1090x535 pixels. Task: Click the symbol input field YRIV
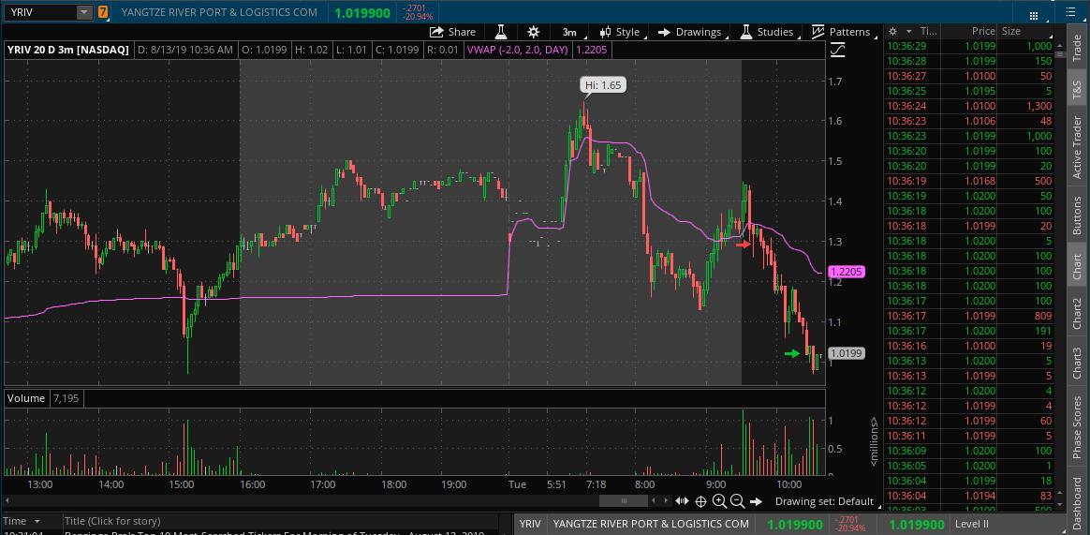(40, 12)
